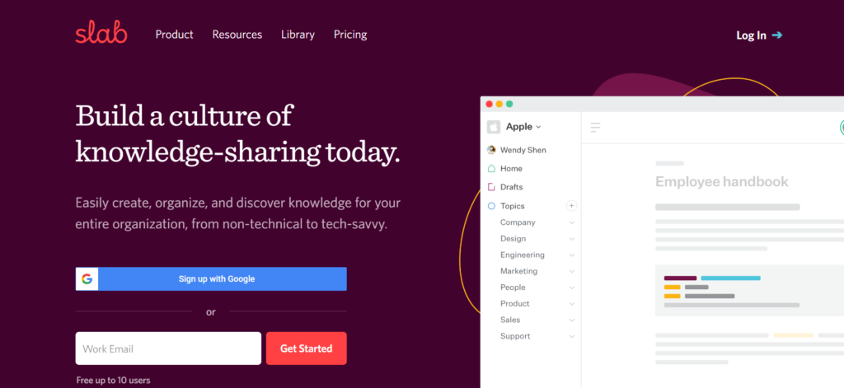Viewport: 844px width, 388px height.
Task: Focus the Work Email field
Action: [168, 348]
